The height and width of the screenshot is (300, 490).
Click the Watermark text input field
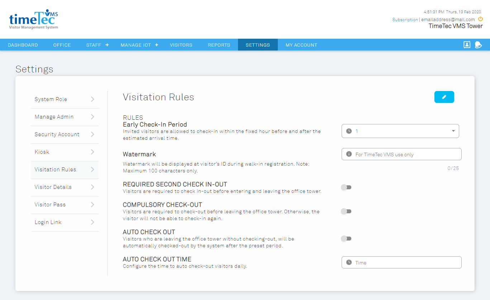(401, 154)
